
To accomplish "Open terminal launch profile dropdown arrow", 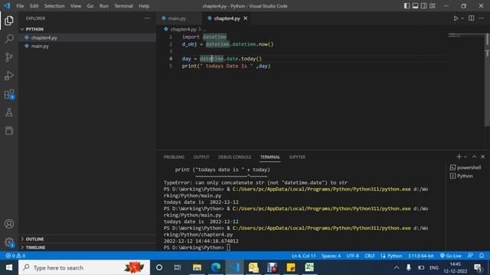I will 465,157.
